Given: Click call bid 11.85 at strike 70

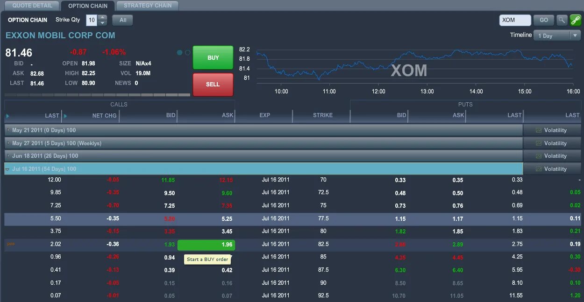Looking at the screenshot, I should coord(168,180).
